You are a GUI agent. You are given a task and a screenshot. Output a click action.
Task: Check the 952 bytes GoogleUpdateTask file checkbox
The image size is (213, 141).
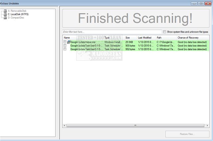click(65, 49)
